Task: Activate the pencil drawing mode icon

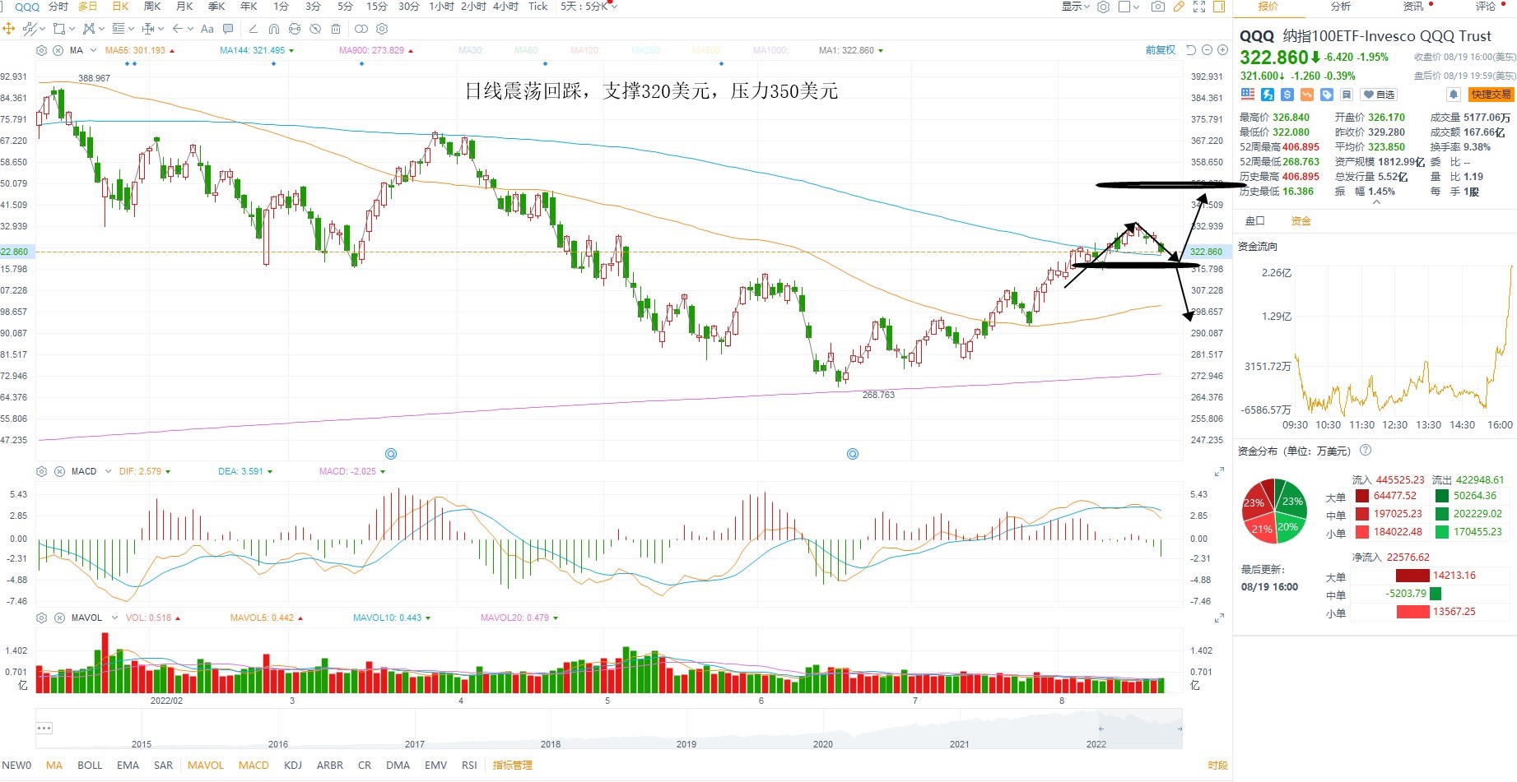Action: [x=1179, y=7]
